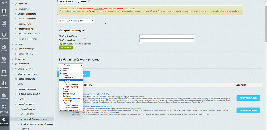
Task: Go to Маркетинг sidebar section
Action: pyautogui.click(x=4, y=36)
